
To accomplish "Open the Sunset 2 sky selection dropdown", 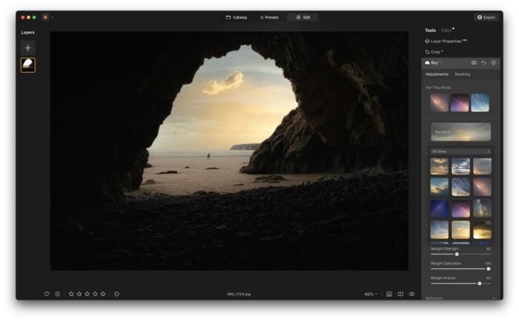I will [x=460, y=132].
